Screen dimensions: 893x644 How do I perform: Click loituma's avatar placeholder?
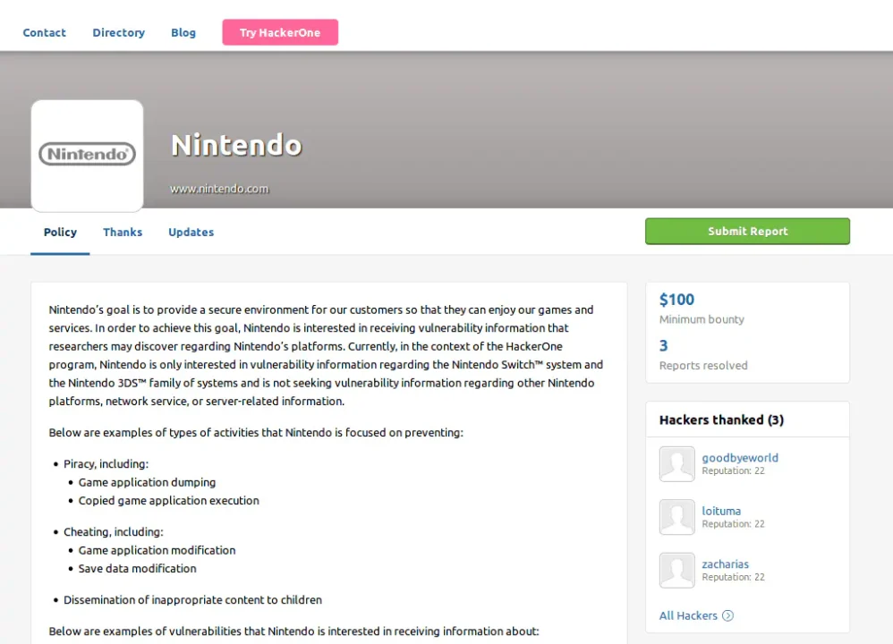click(676, 517)
